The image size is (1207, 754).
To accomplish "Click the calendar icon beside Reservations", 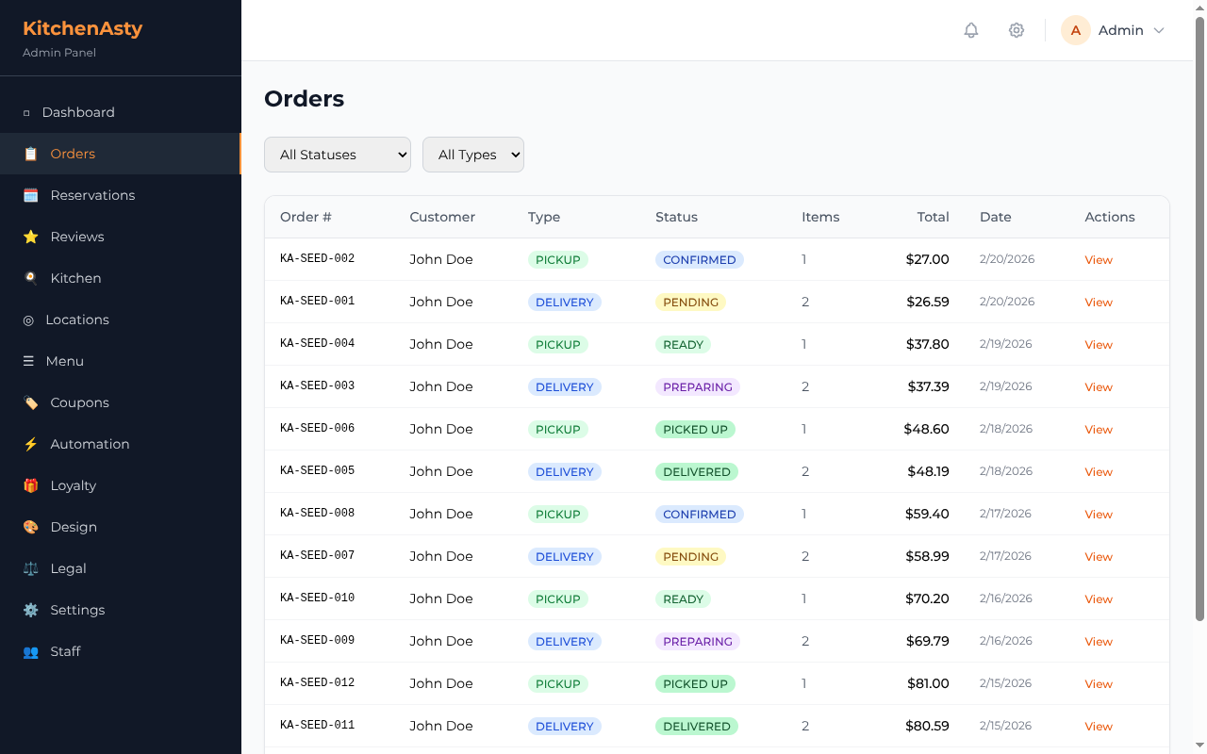I will (x=31, y=195).
